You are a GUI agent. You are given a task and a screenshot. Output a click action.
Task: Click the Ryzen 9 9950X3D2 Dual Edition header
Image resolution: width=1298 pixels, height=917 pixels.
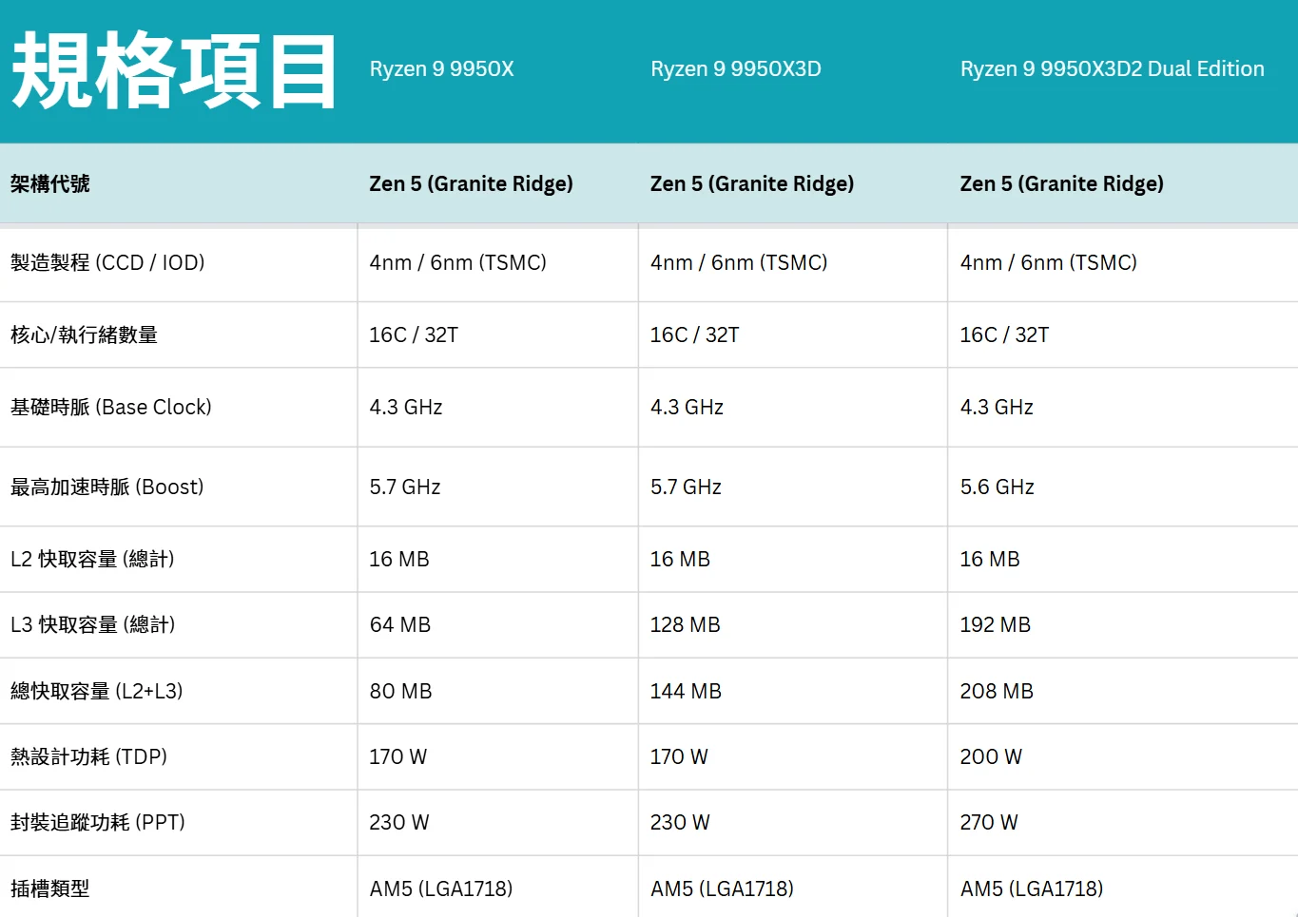(x=1112, y=69)
